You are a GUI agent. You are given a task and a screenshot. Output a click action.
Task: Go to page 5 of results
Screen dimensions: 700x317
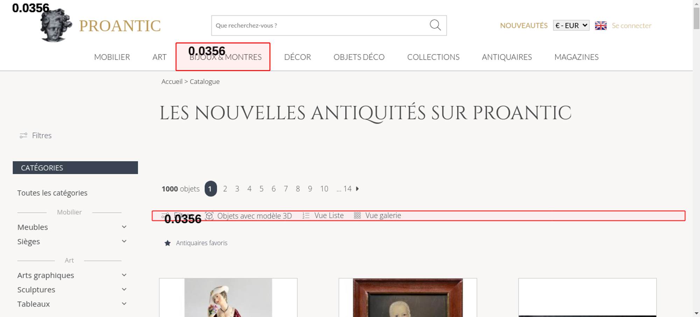pyautogui.click(x=261, y=189)
